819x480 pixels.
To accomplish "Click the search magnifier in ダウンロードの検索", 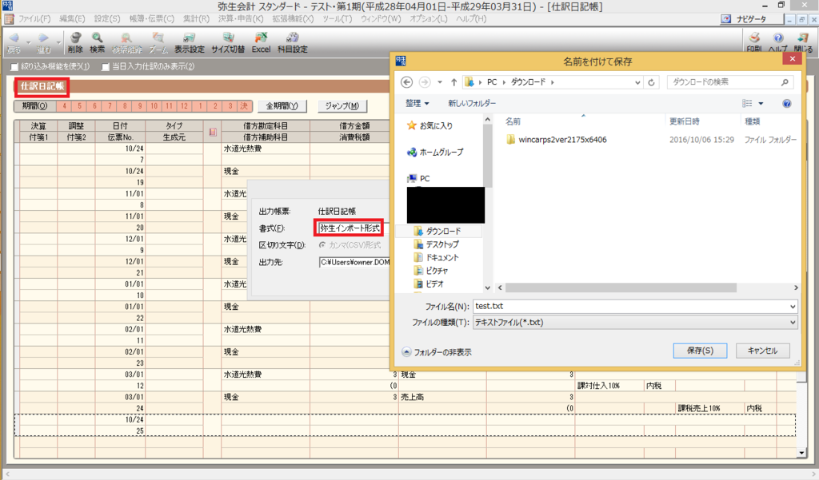I will click(785, 82).
